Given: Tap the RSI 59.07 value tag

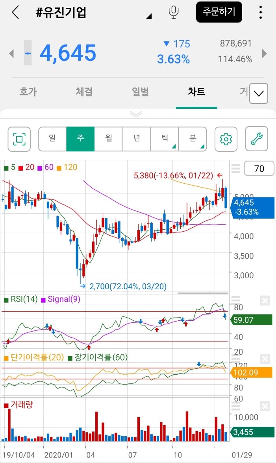Looking at the screenshot, I should 251,320.
